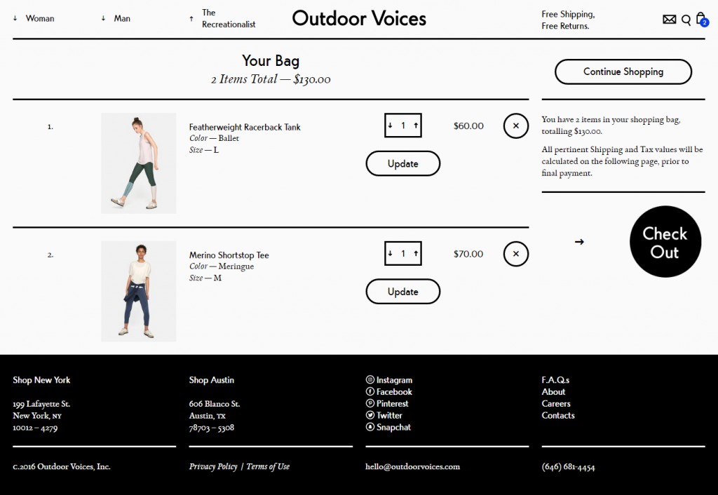The image size is (718, 495).
Task: Click the $60.00 price text
Action: [x=468, y=126]
